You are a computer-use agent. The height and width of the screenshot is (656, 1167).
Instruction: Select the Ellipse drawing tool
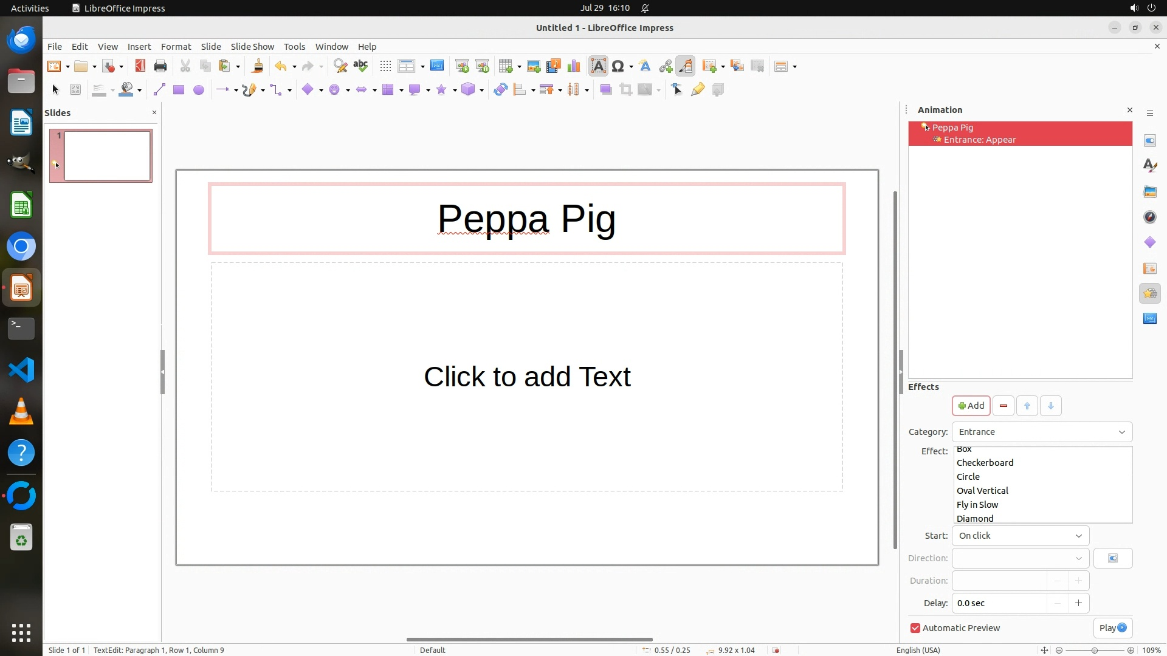click(198, 90)
